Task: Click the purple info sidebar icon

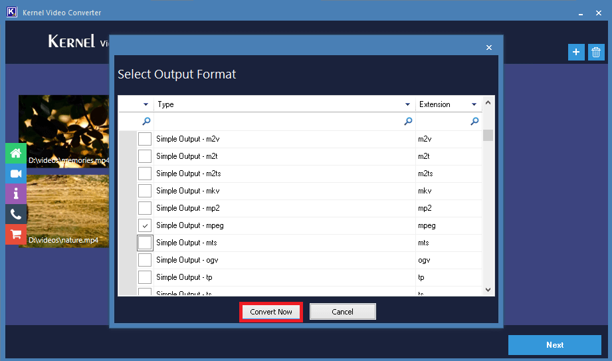Action: (16, 193)
